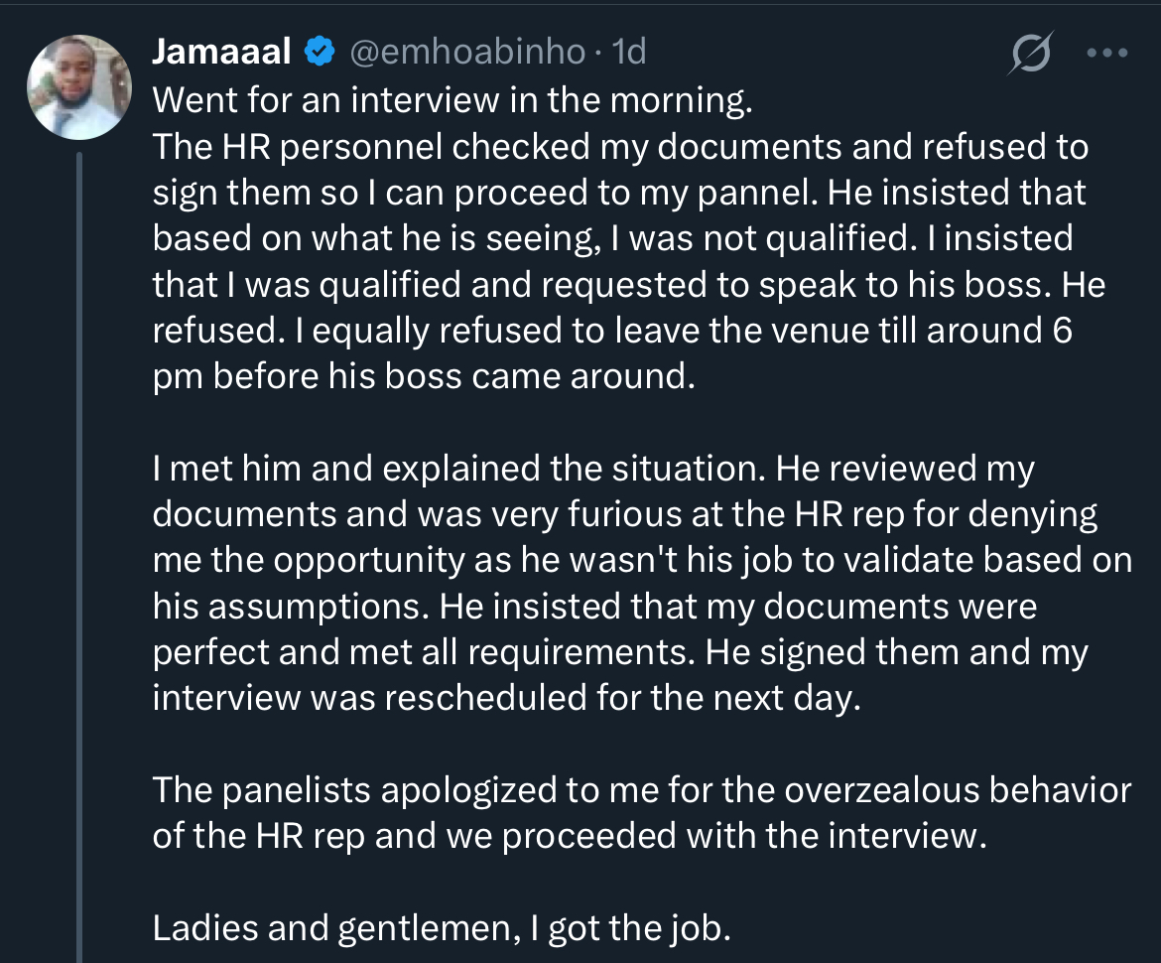Open the Grok explain-this-post icon
The width and height of the screenshot is (1161, 963).
(1031, 53)
